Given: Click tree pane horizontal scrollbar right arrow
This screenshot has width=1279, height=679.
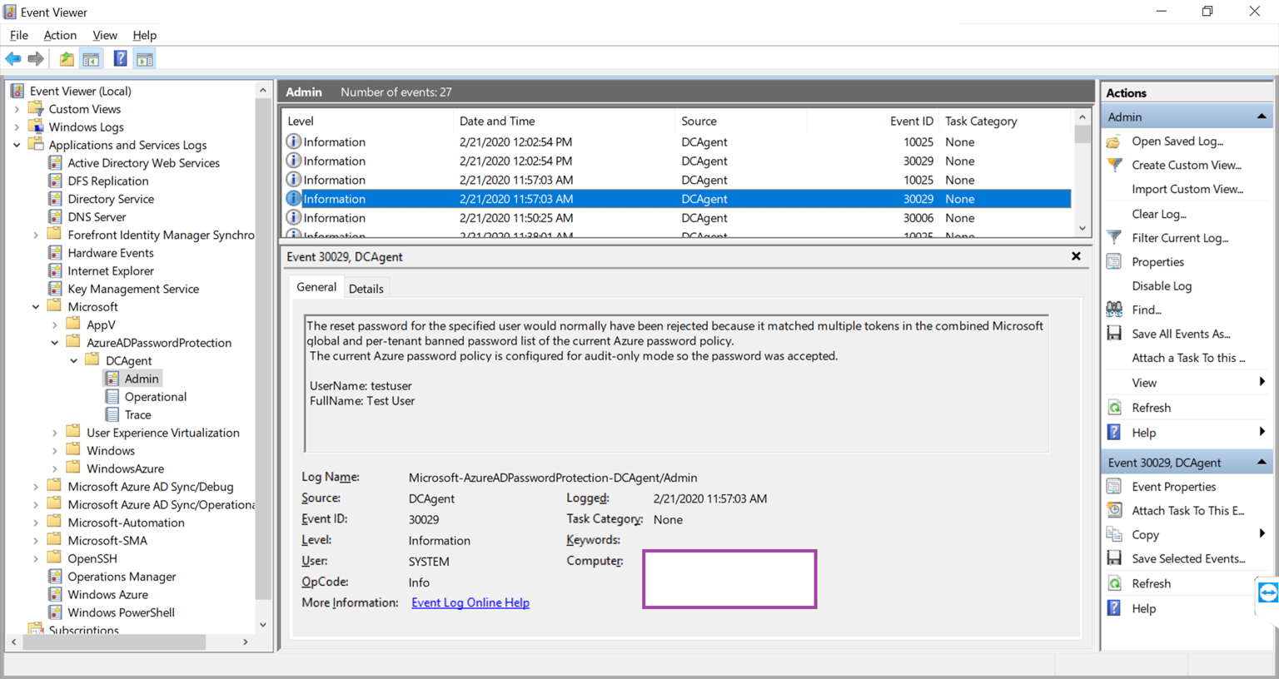Looking at the screenshot, I should point(245,642).
